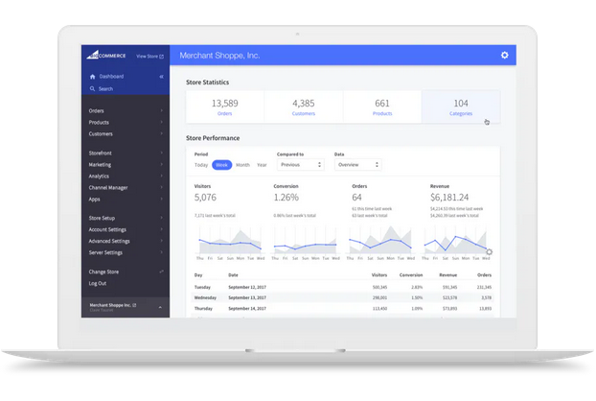Select the Week period

(x=221, y=165)
